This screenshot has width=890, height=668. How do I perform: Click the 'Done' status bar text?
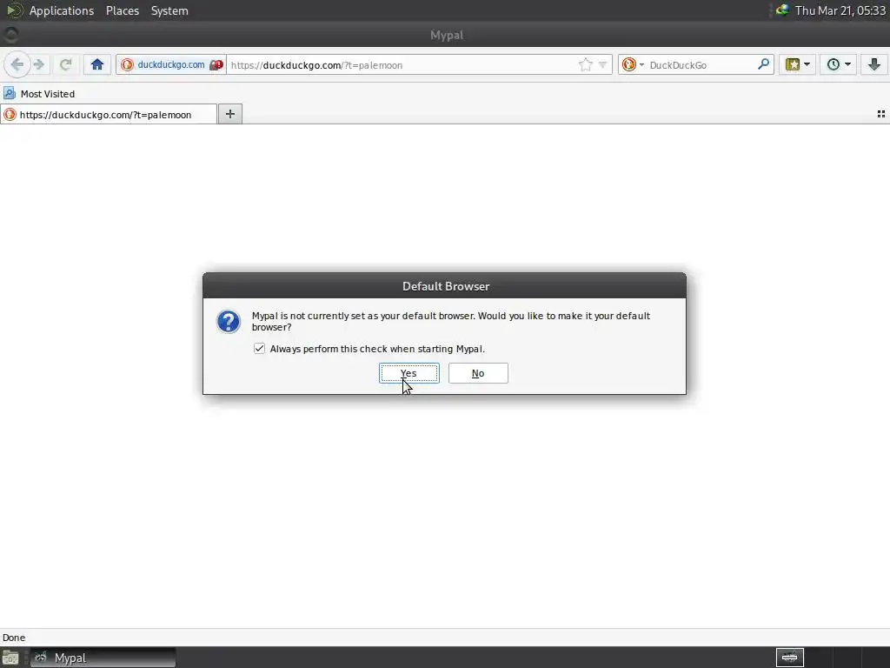(x=14, y=638)
